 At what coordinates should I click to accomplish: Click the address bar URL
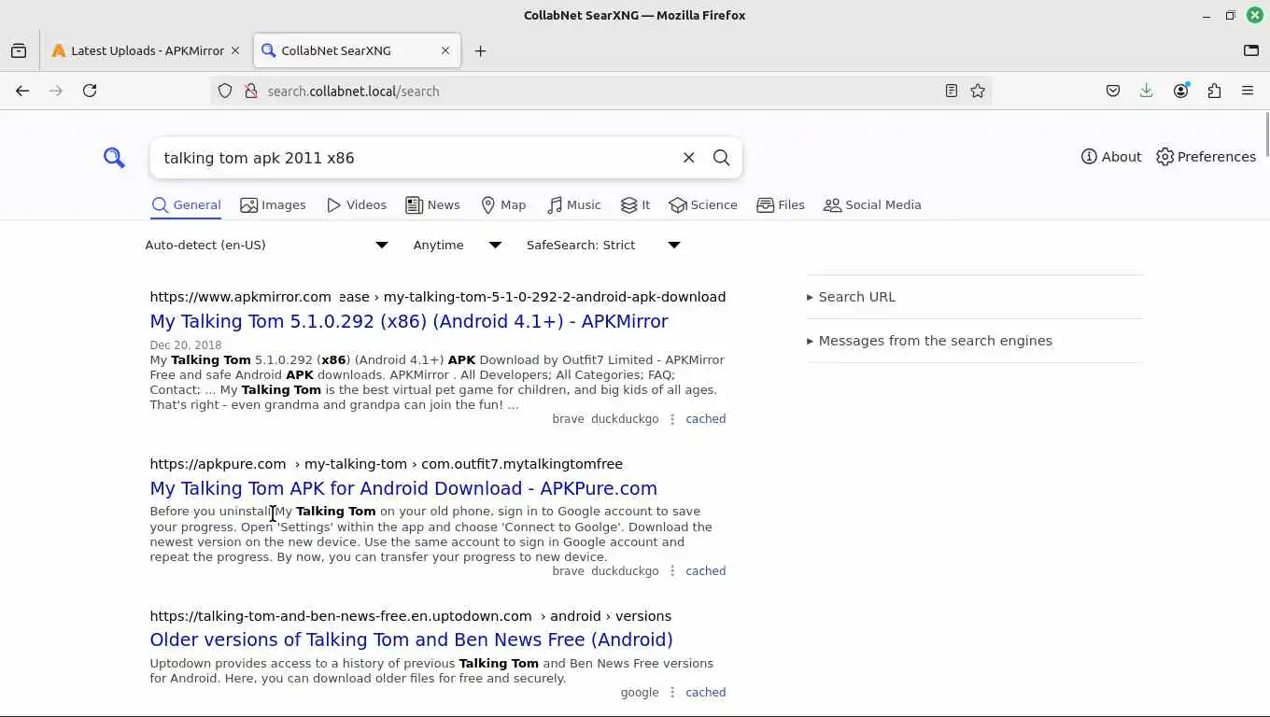point(353,91)
